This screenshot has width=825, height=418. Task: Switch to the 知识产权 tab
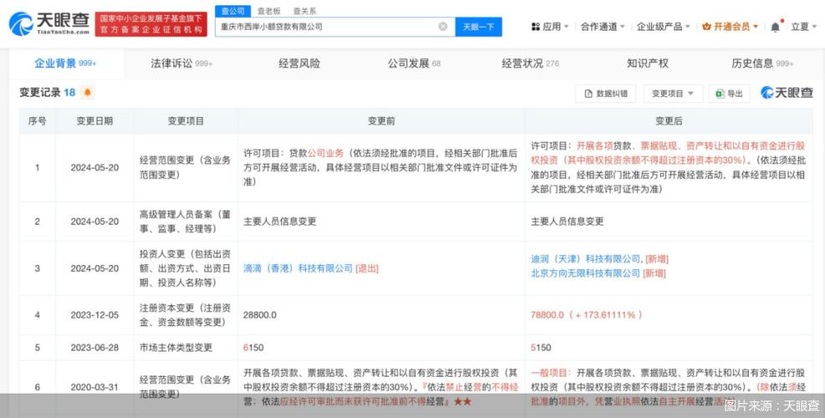[647, 64]
